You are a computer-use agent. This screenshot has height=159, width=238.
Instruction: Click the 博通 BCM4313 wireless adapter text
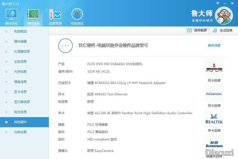pyautogui.click(x=126, y=83)
